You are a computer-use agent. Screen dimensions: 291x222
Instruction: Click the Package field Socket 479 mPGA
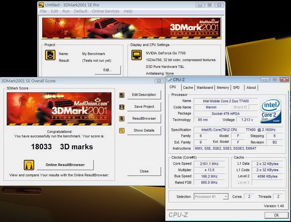(x=226, y=113)
